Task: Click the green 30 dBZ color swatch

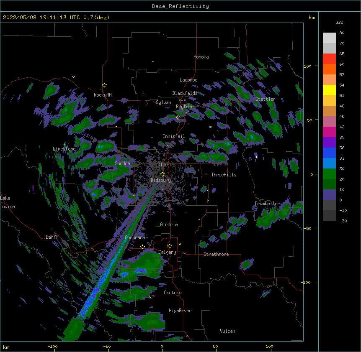Action: point(329,173)
